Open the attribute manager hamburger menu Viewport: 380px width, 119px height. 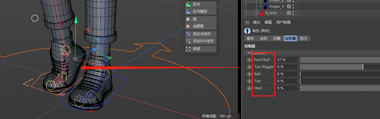247,23
